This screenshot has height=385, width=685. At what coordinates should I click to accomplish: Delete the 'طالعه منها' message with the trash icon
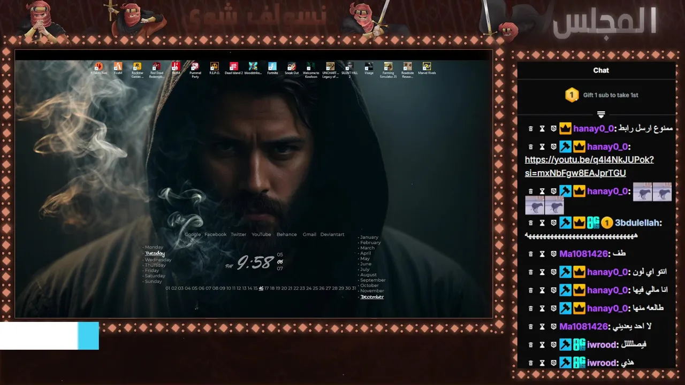pyautogui.click(x=530, y=309)
